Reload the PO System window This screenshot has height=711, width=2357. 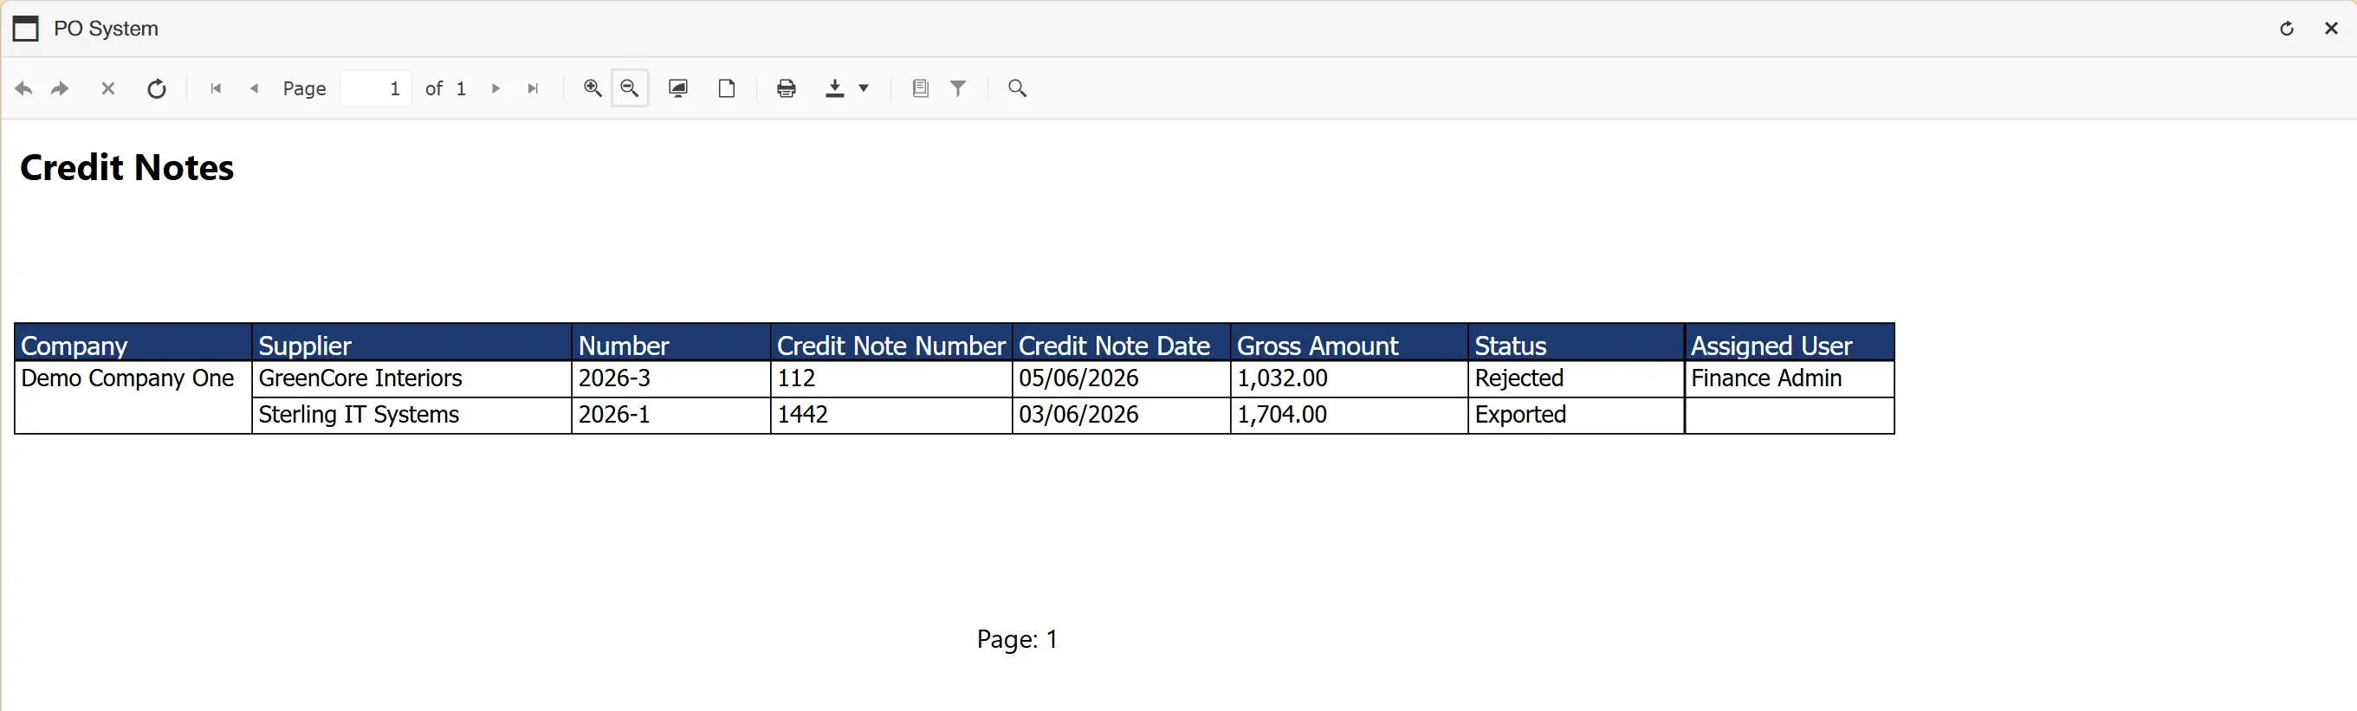2287,29
